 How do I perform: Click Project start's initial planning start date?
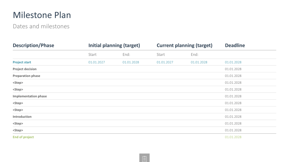pyautogui.click(x=96, y=62)
